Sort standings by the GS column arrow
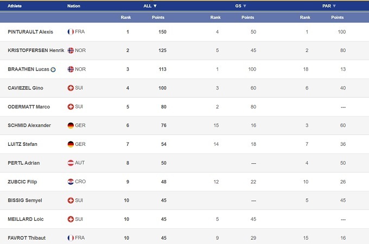The height and width of the screenshot is (244, 369). click(x=245, y=6)
